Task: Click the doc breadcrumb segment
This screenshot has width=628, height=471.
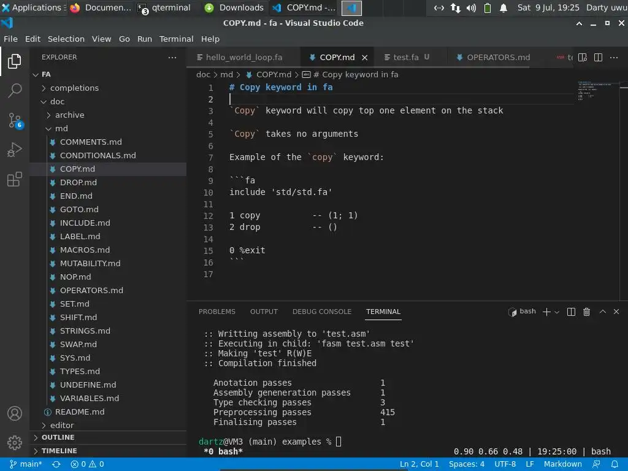Action: tap(203, 74)
